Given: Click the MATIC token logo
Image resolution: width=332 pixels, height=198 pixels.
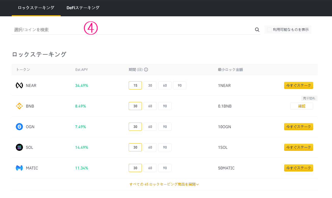Looking at the screenshot, I should pos(19,168).
